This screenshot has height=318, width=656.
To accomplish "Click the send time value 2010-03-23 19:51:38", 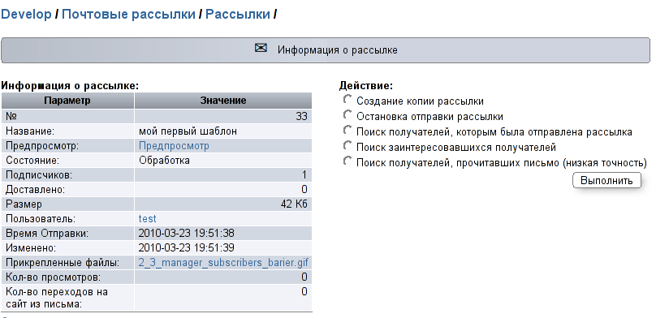I will click(x=186, y=233).
